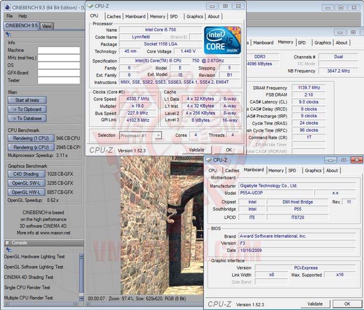Click OK in the Mainboard window

tap(347, 304)
